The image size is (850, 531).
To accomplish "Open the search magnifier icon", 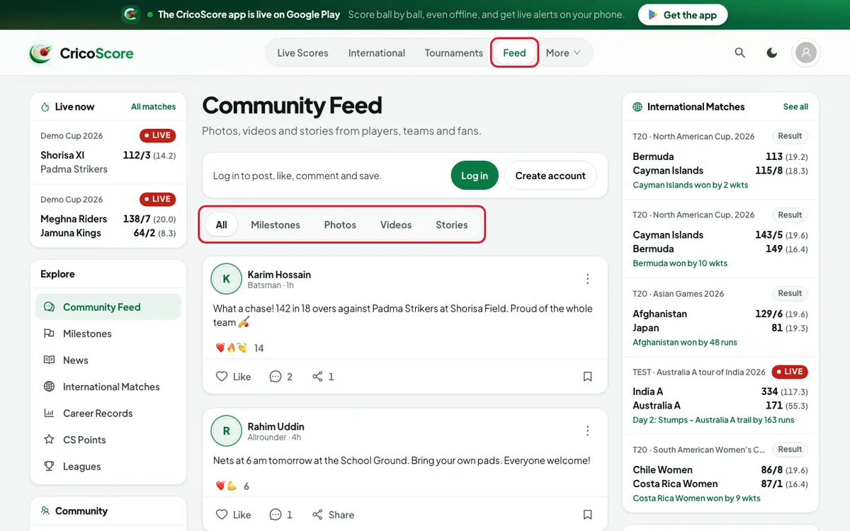I will point(740,53).
